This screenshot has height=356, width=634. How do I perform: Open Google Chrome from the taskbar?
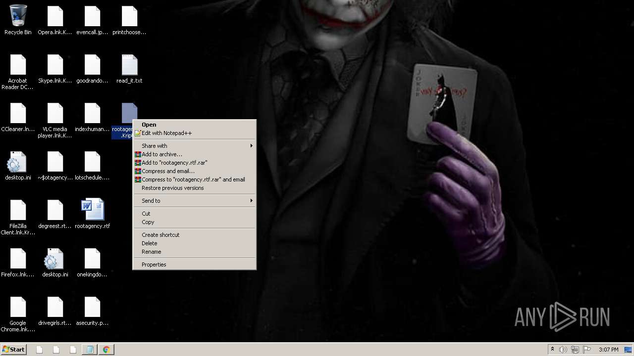pos(106,350)
